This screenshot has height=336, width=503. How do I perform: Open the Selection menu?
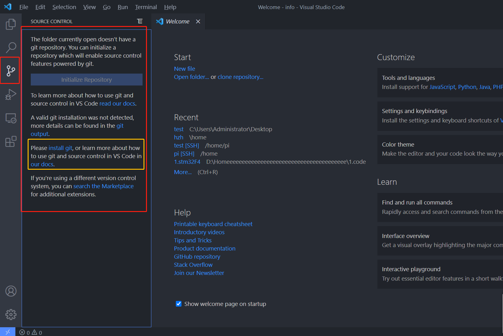64,7
